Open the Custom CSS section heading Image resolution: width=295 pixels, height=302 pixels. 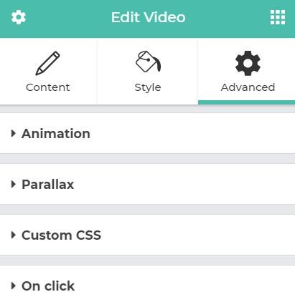pos(62,235)
